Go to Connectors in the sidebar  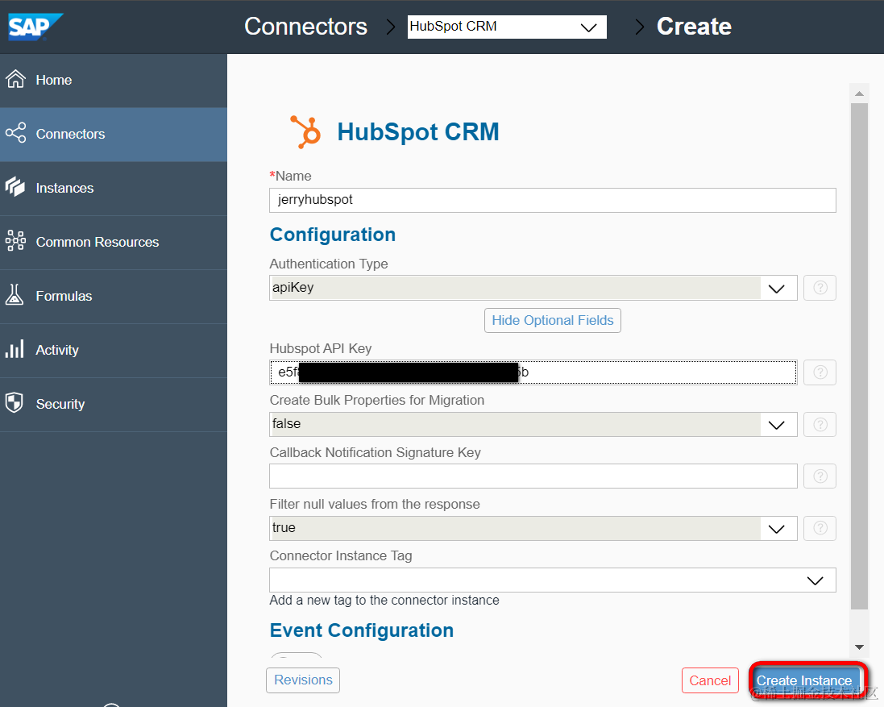[x=114, y=134]
